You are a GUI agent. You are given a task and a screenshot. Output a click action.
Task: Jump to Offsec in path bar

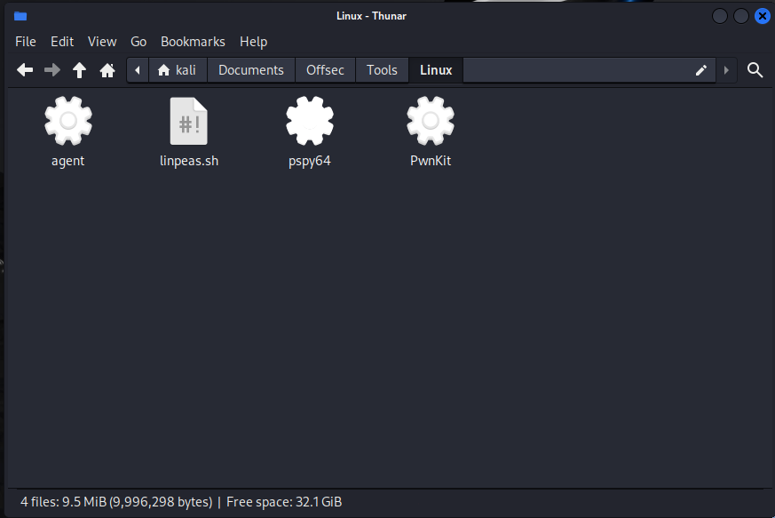click(325, 70)
